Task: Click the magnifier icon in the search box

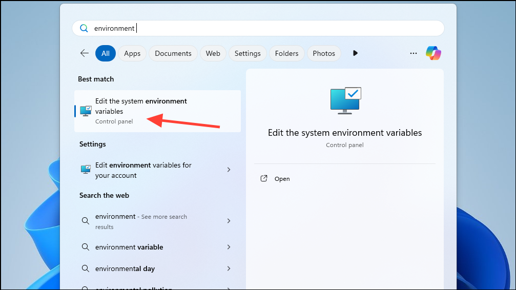Action: 84,28
